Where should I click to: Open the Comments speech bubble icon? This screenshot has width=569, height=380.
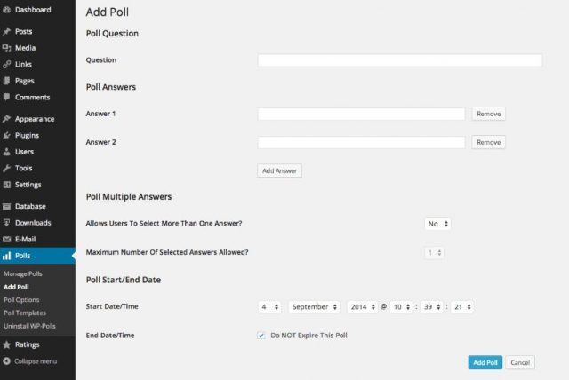(x=6, y=97)
